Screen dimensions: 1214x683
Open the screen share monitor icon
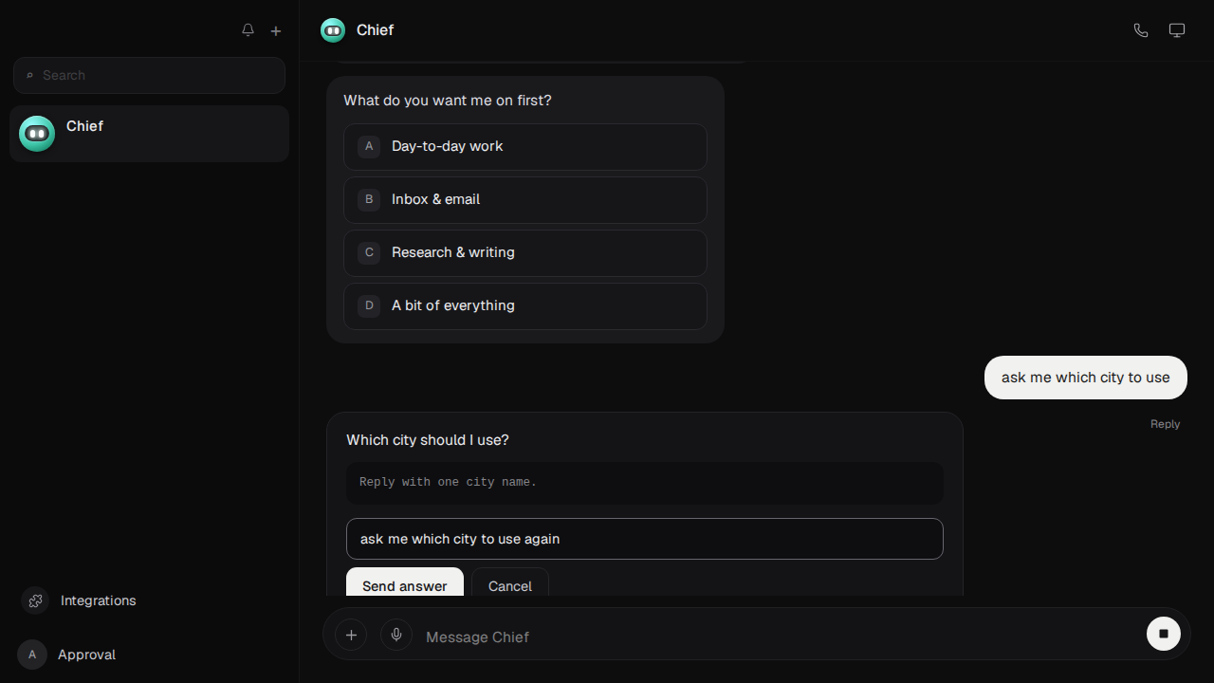(1177, 30)
